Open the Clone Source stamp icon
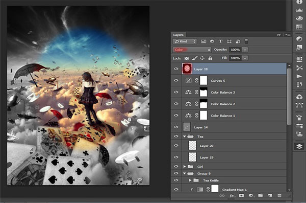This screenshot has width=306, height=203. click(x=299, y=134)
